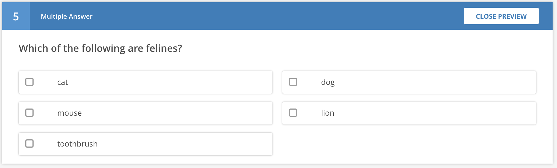Toggle the toothbrush checkbox
Viewport: 557px width, 168px height.
coord(29,143)
